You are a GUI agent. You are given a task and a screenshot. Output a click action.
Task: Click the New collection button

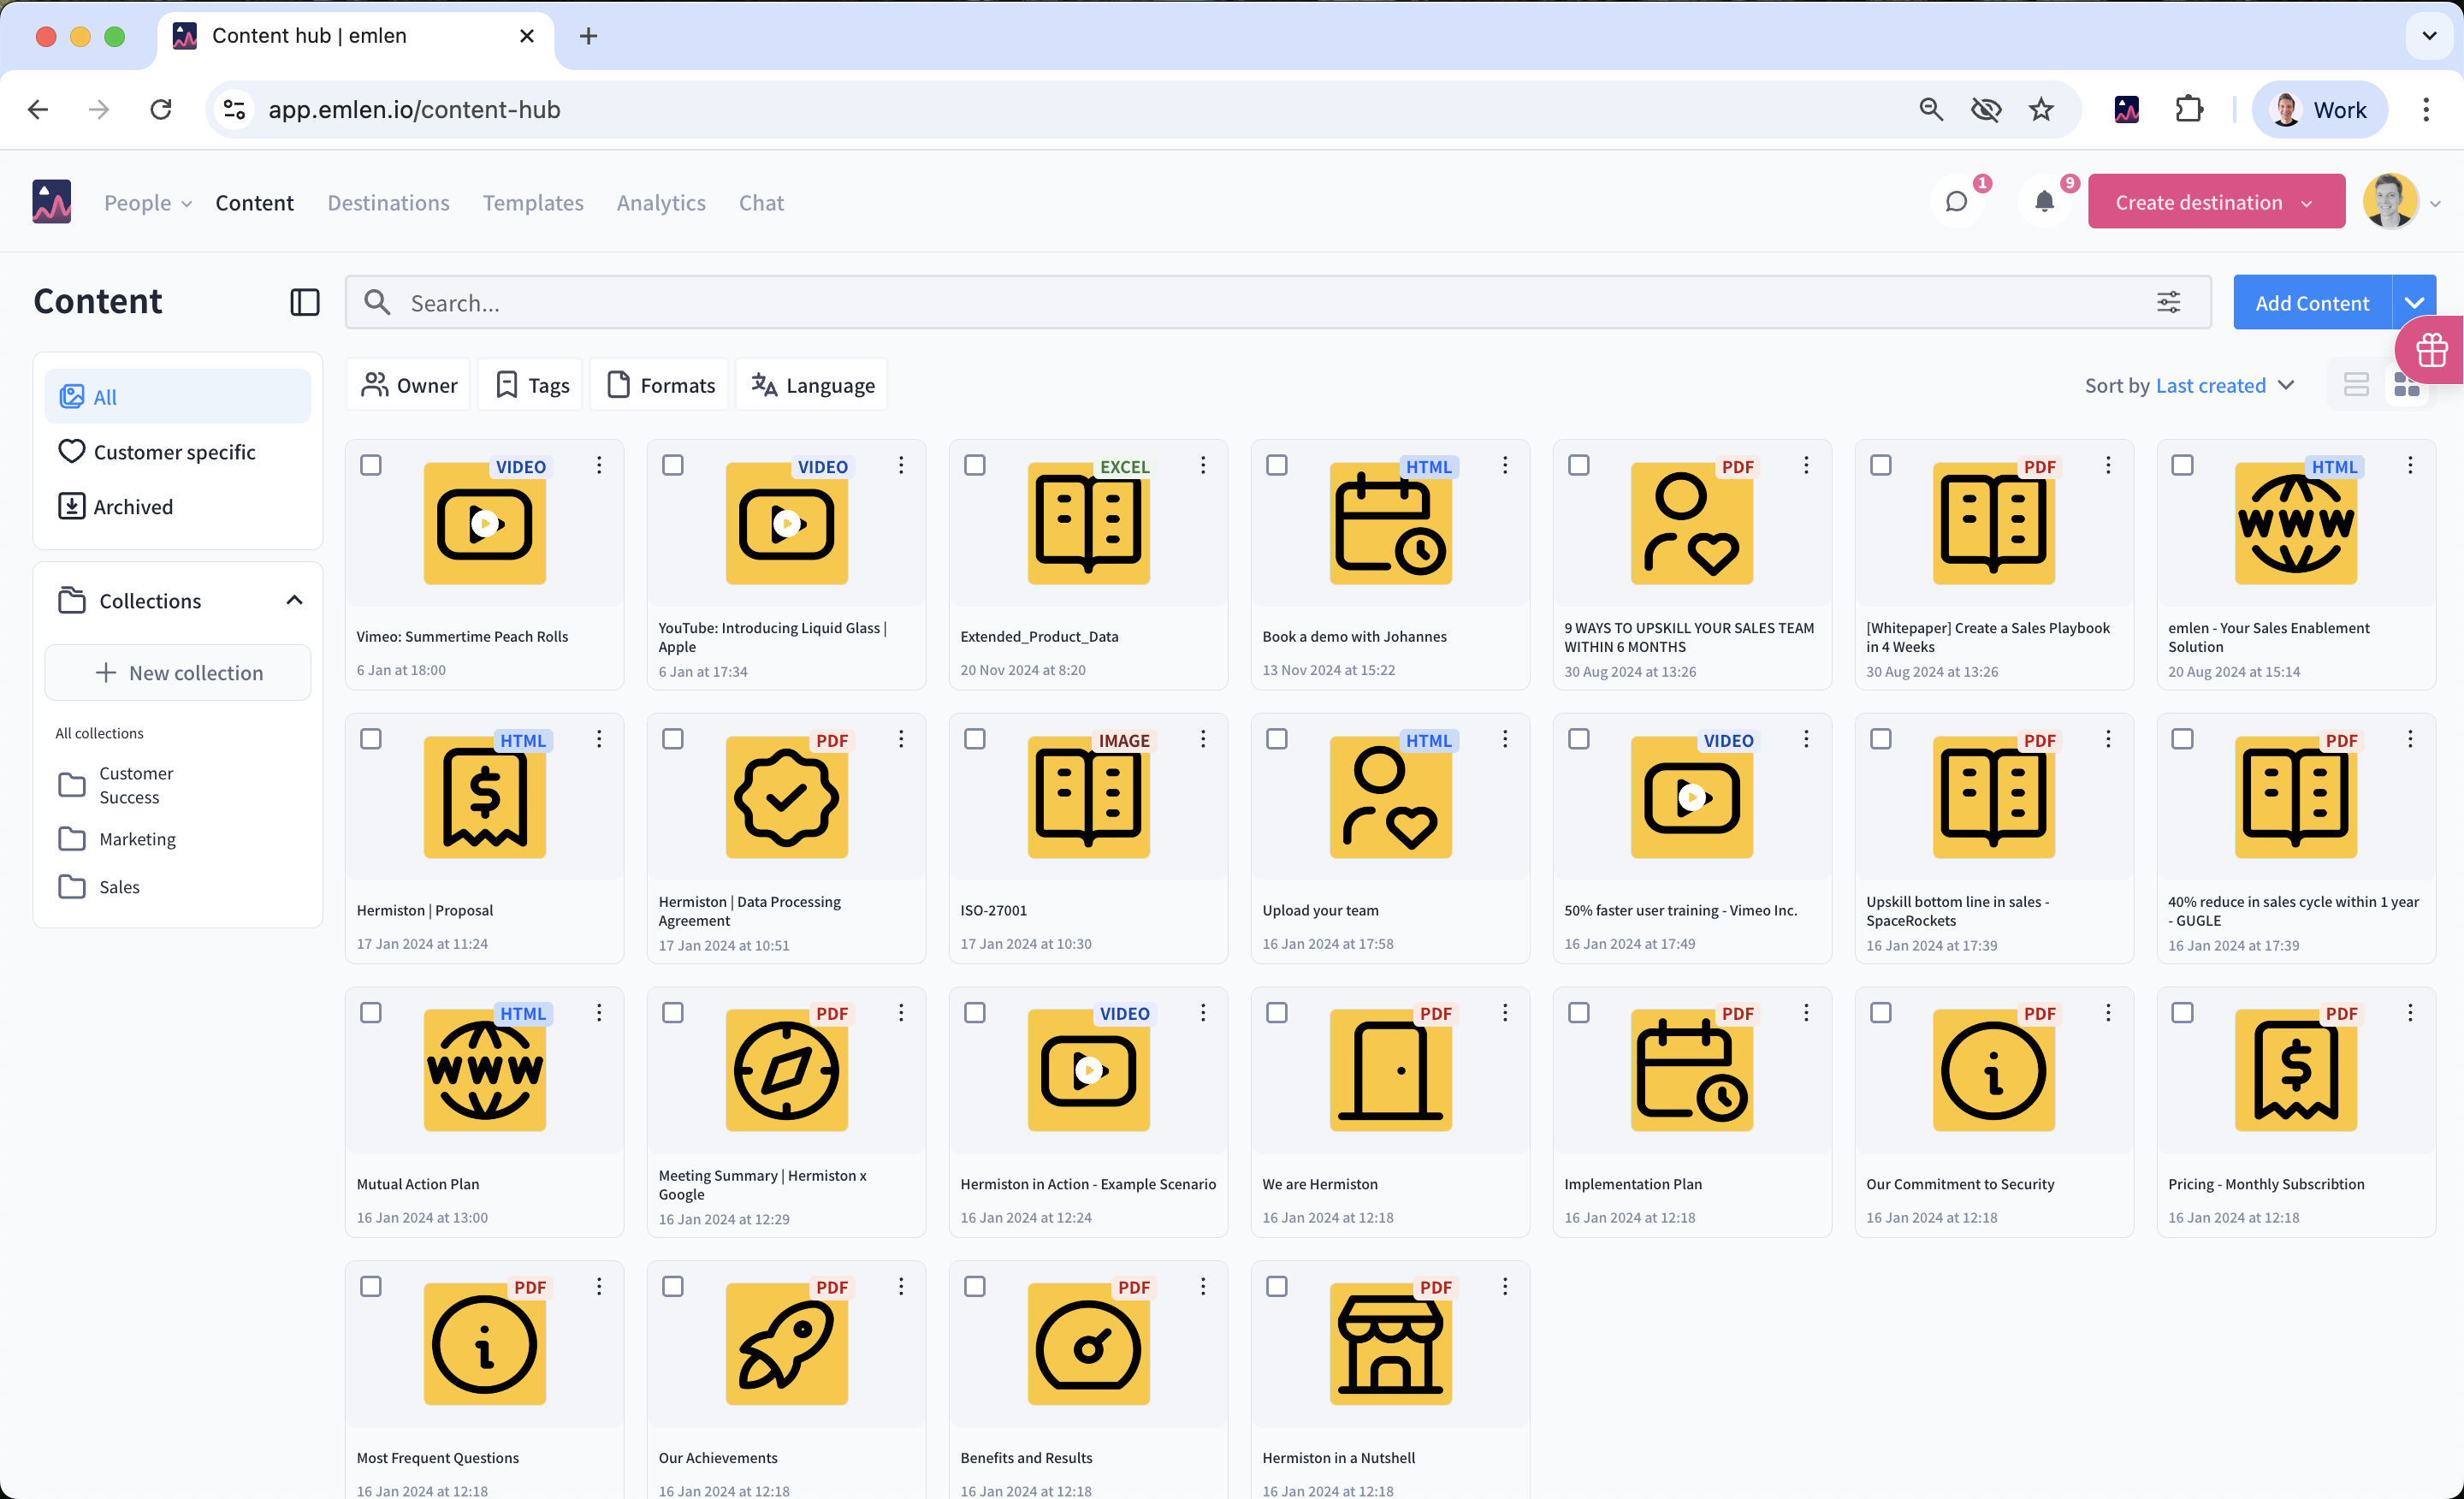click(x=178, y=672)
